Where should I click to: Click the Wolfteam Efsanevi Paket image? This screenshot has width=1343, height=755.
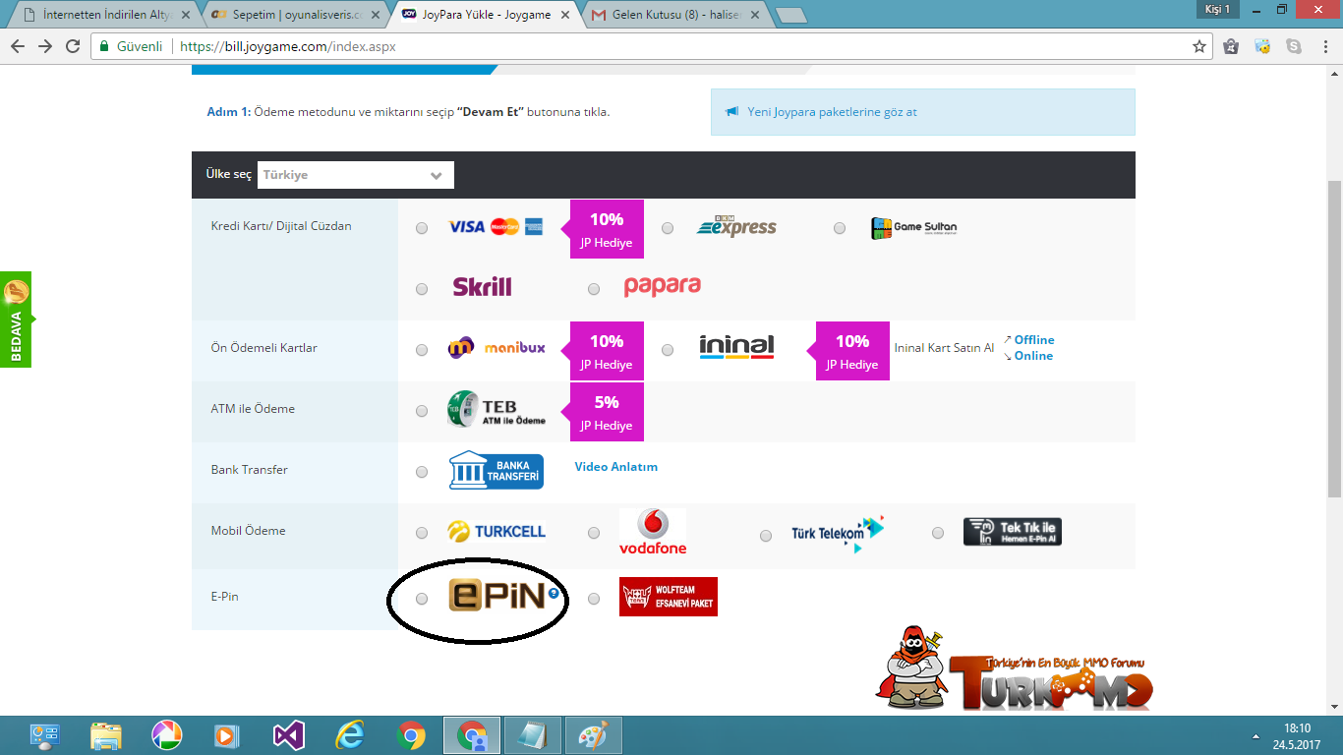[x=669, y=597]
